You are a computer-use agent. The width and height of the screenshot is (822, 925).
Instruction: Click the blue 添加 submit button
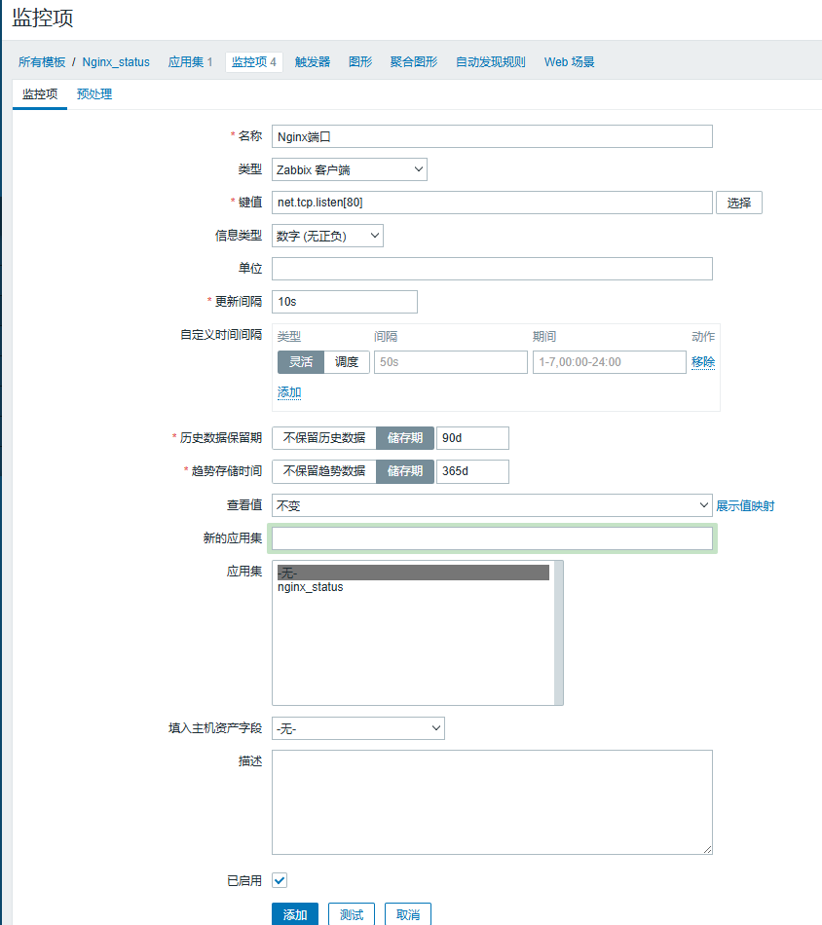pyautogui.click(x=295, y=914)
